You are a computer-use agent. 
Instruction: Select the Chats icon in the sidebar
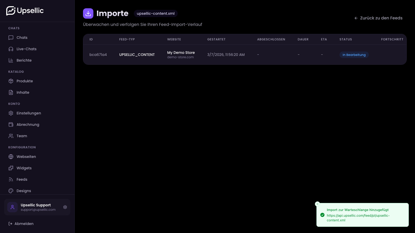point(11,38)
